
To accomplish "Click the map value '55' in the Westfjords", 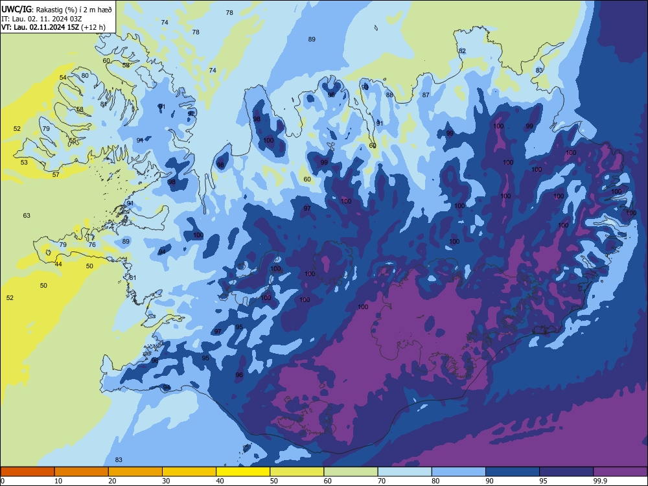I will tap(73, 141).
